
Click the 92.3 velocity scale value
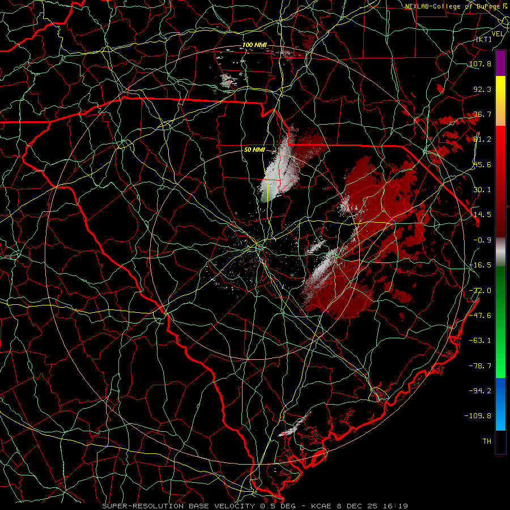tap(482, 89)
